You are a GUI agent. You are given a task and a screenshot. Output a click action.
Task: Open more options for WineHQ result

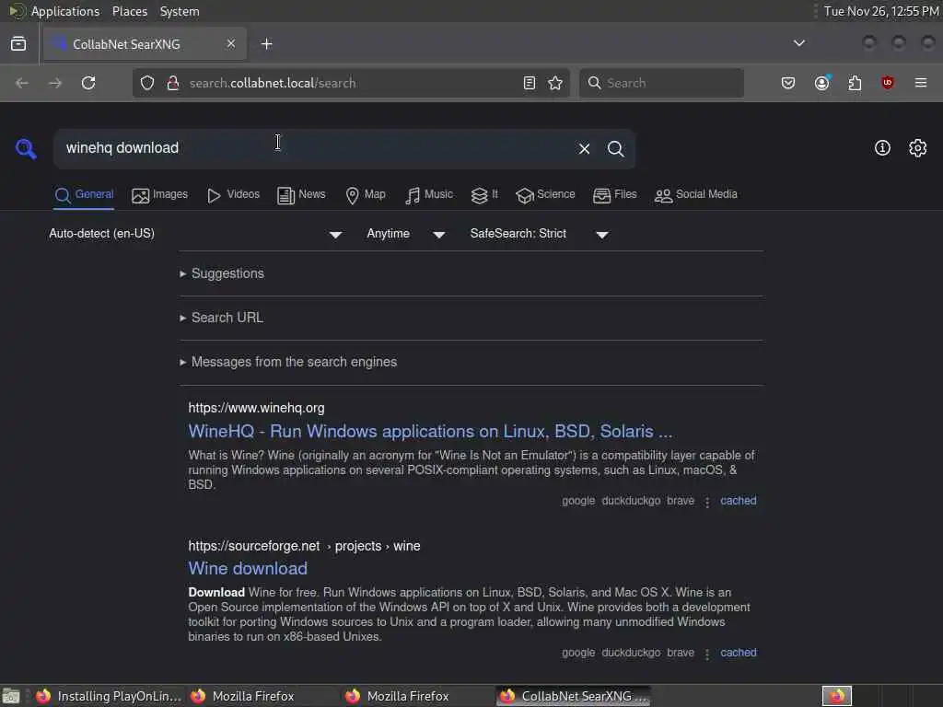(x=707, y=502)
